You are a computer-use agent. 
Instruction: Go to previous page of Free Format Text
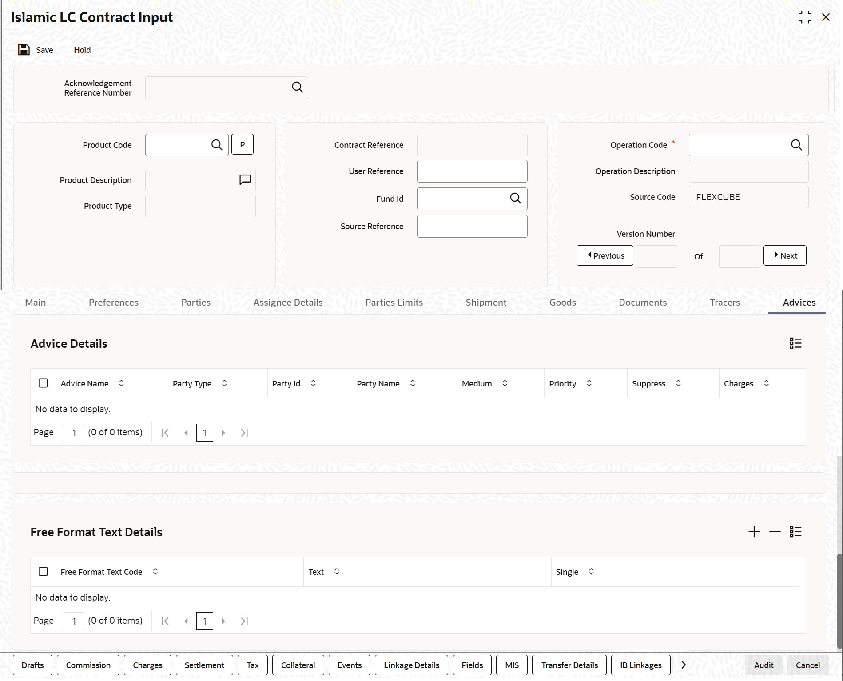pyautogui.click(x=186, y=621)
